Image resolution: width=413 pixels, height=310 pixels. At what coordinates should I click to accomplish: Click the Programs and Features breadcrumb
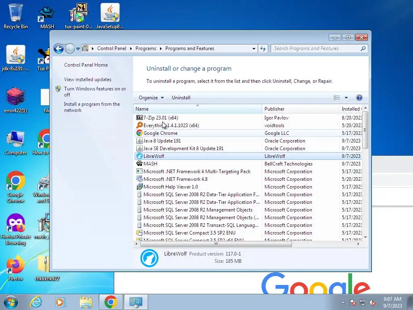[190, 48]
